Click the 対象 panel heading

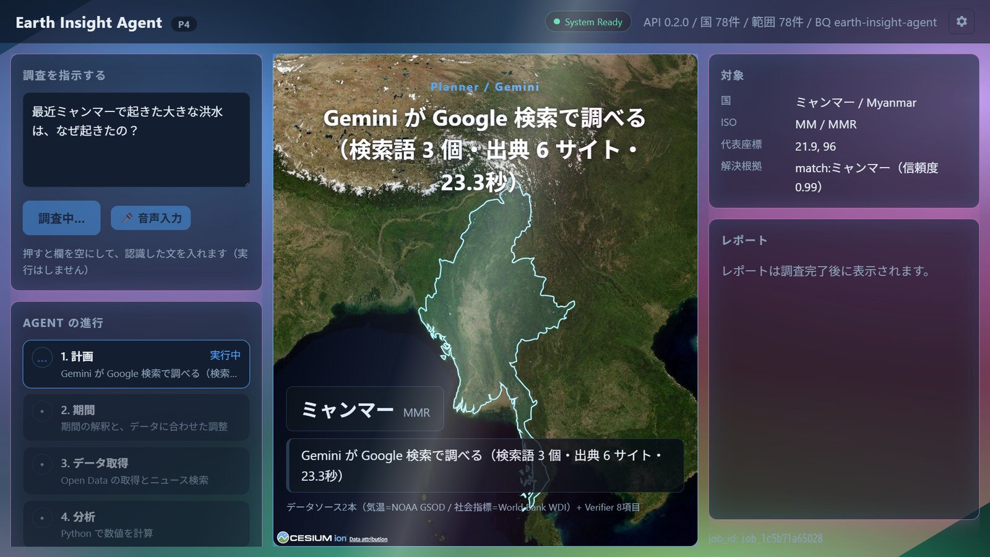[732, 76]
